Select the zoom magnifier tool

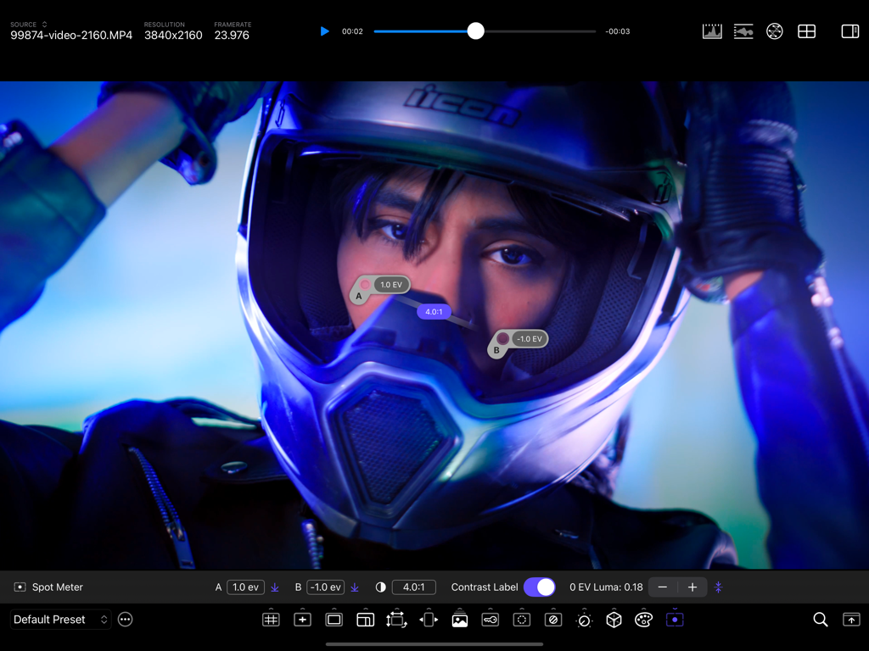coord(820,620)
